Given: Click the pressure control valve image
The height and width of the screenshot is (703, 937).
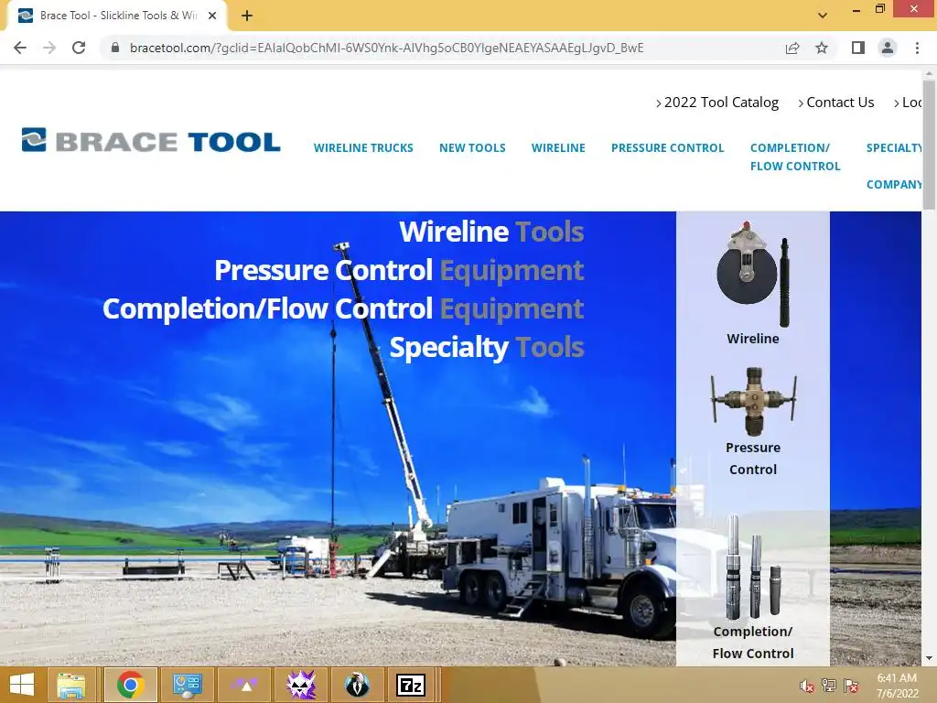Looking at the screenshot, I should click(753, 401).
